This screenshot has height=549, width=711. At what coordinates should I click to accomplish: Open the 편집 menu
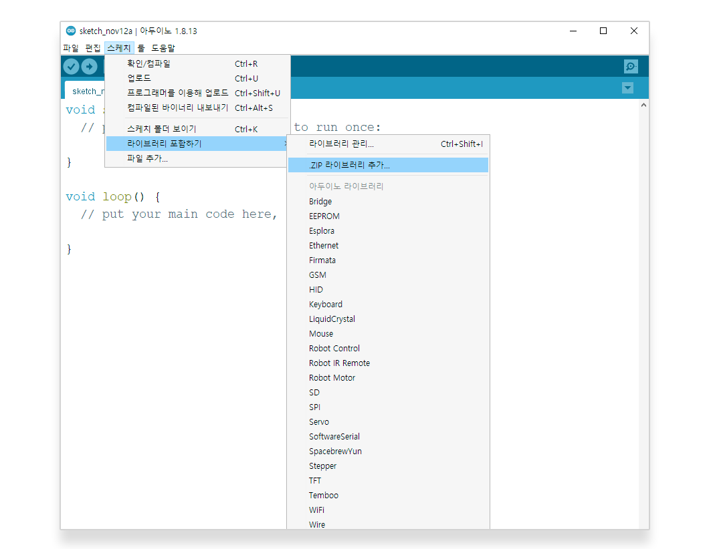coord(93,48)
